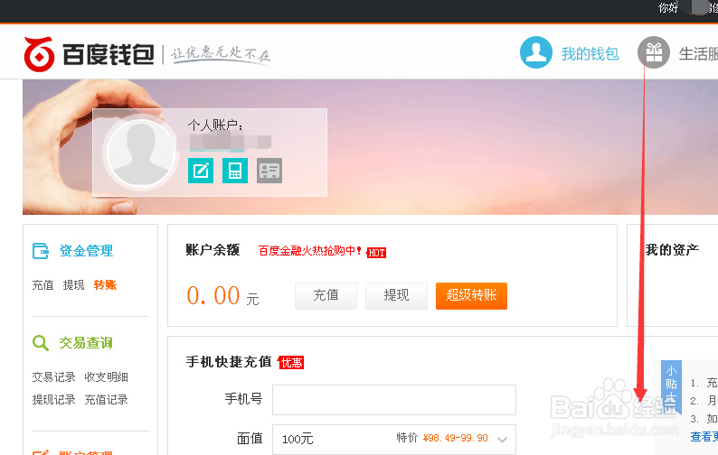The image size is (718, 455).
Task: Click 提现 link in sidebar
Action: click(74, 285)
